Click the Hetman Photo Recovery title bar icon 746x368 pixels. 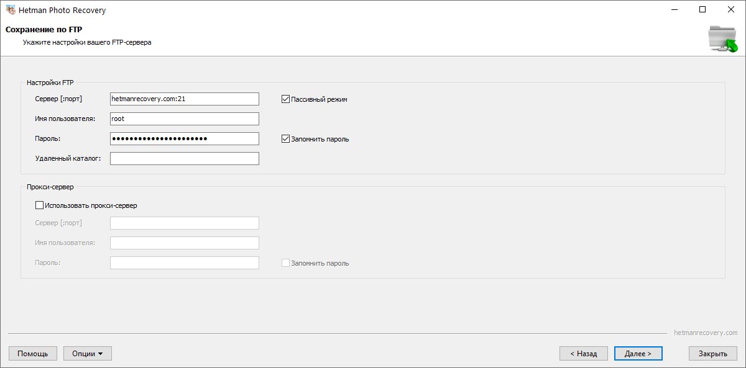coord(11,10)
